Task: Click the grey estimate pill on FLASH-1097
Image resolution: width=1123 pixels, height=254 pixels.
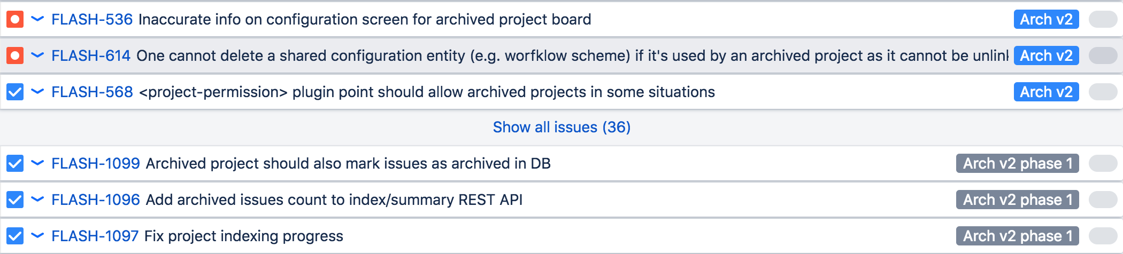Action: point(1103,236)
